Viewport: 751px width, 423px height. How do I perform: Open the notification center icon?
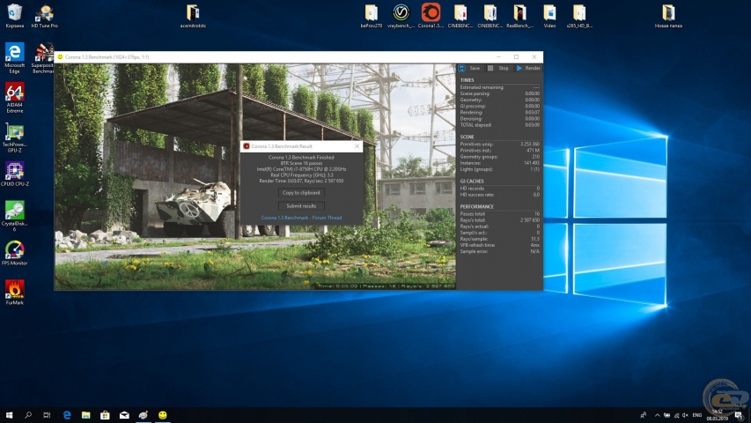point(739,415)
